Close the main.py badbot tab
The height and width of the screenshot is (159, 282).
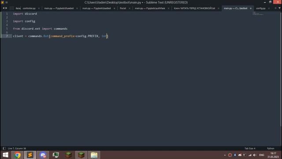[x=115, y=8]
